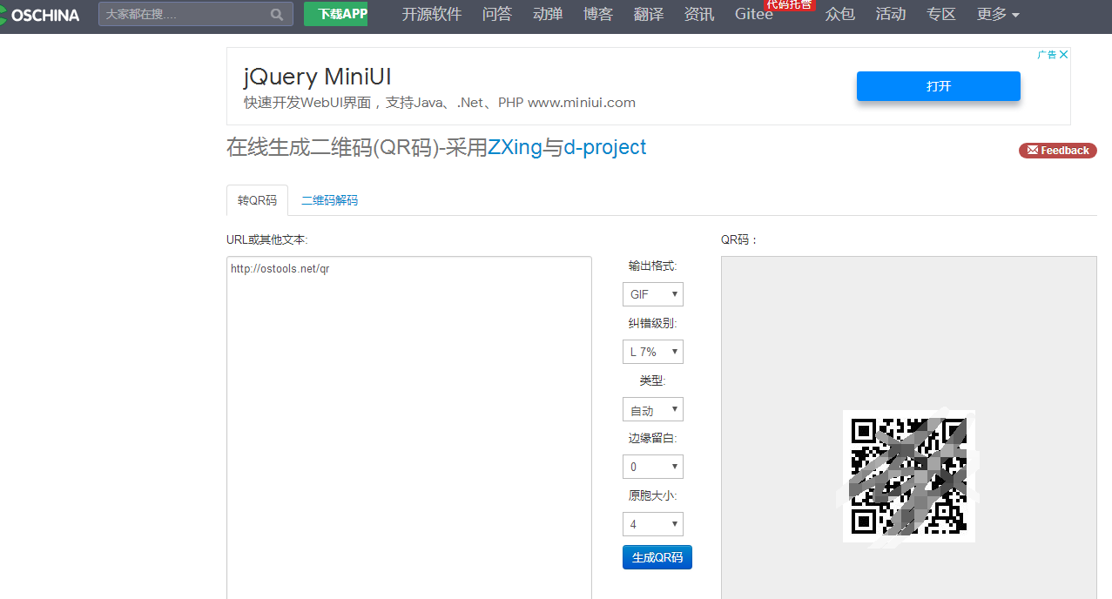Click the green 下载APP button

tap(335, 14)
